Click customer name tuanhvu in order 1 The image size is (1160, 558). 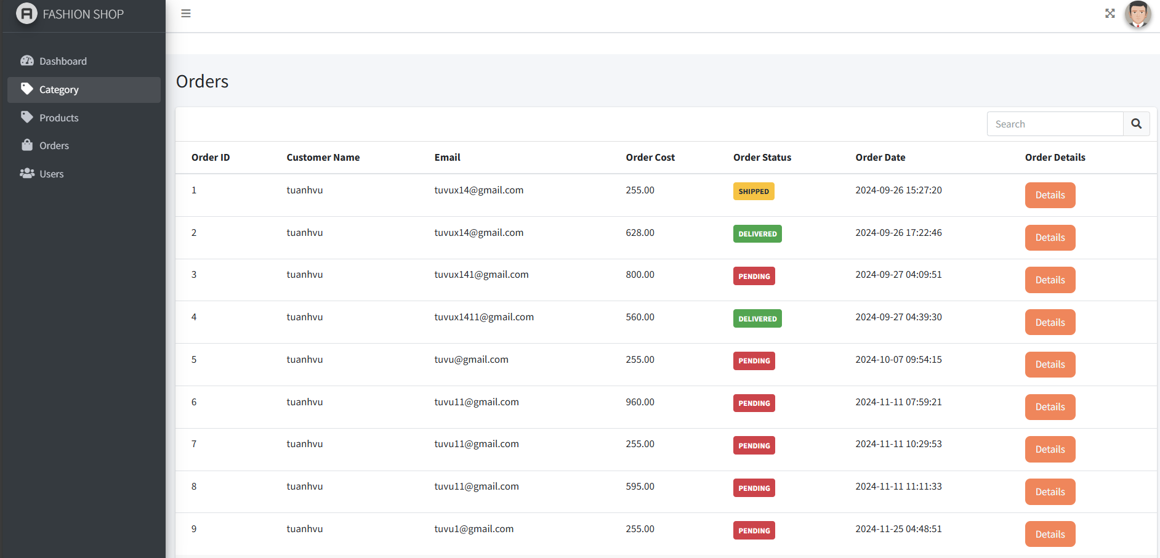tap(305, 190)
